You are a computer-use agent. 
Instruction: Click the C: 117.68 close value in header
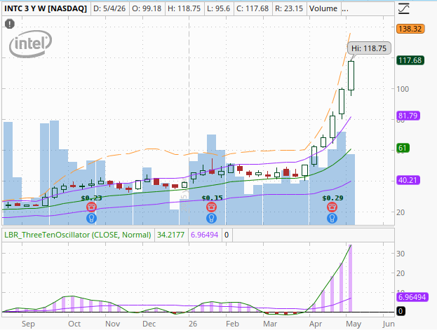(x=253, y=8)
